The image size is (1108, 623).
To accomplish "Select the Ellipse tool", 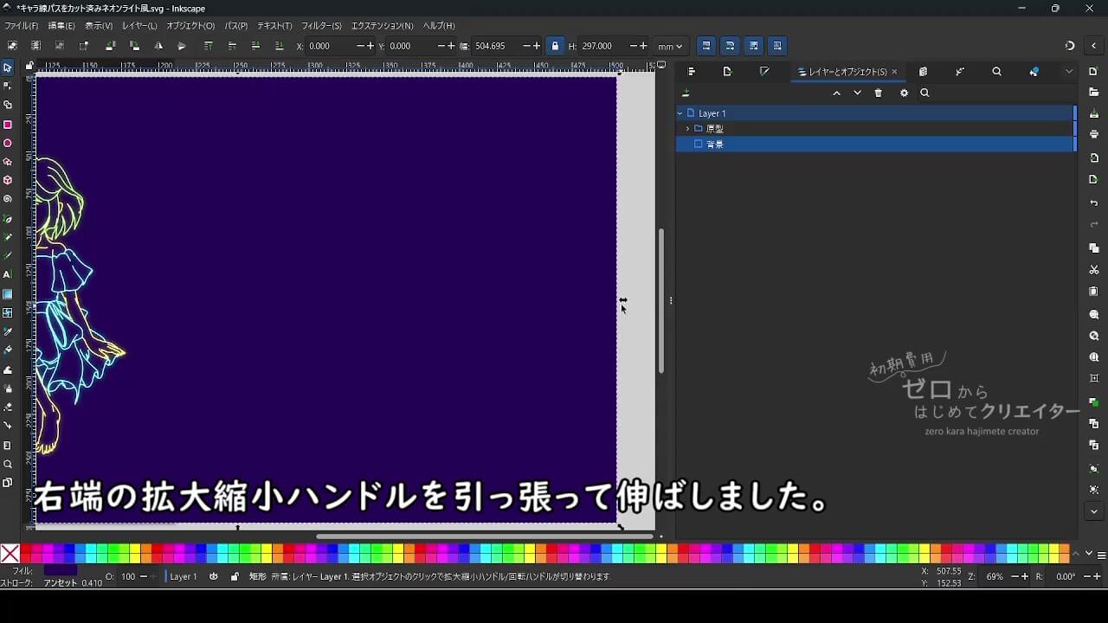I will click(8, 144).
